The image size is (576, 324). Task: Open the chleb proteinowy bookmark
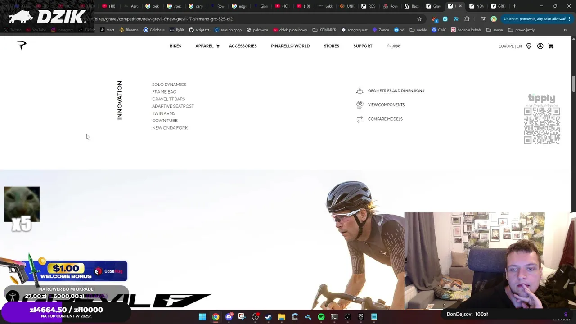(290, 30)
